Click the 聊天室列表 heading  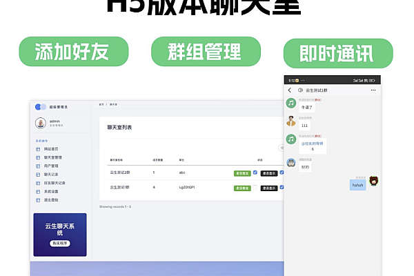coord(119,127)
